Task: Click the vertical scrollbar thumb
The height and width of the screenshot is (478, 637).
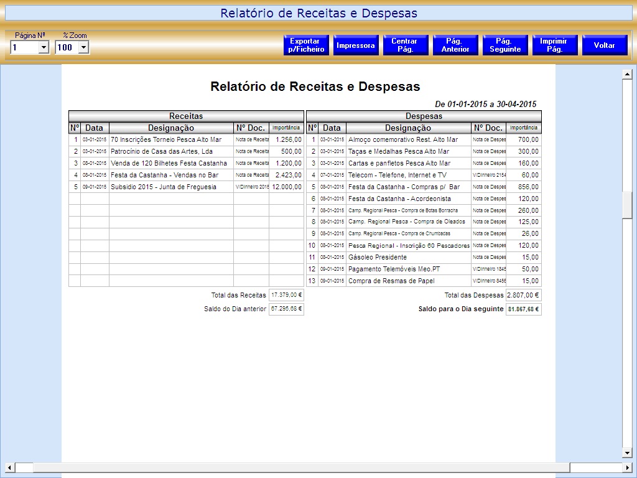Action: click(x=627, y=205)
